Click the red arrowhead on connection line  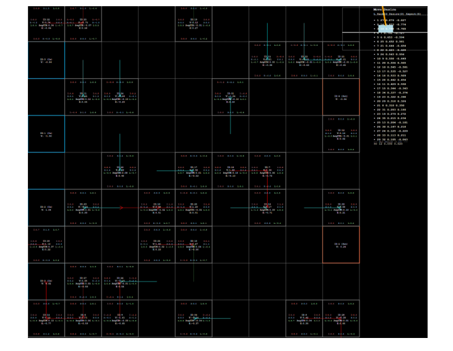[x=121, y=208]
